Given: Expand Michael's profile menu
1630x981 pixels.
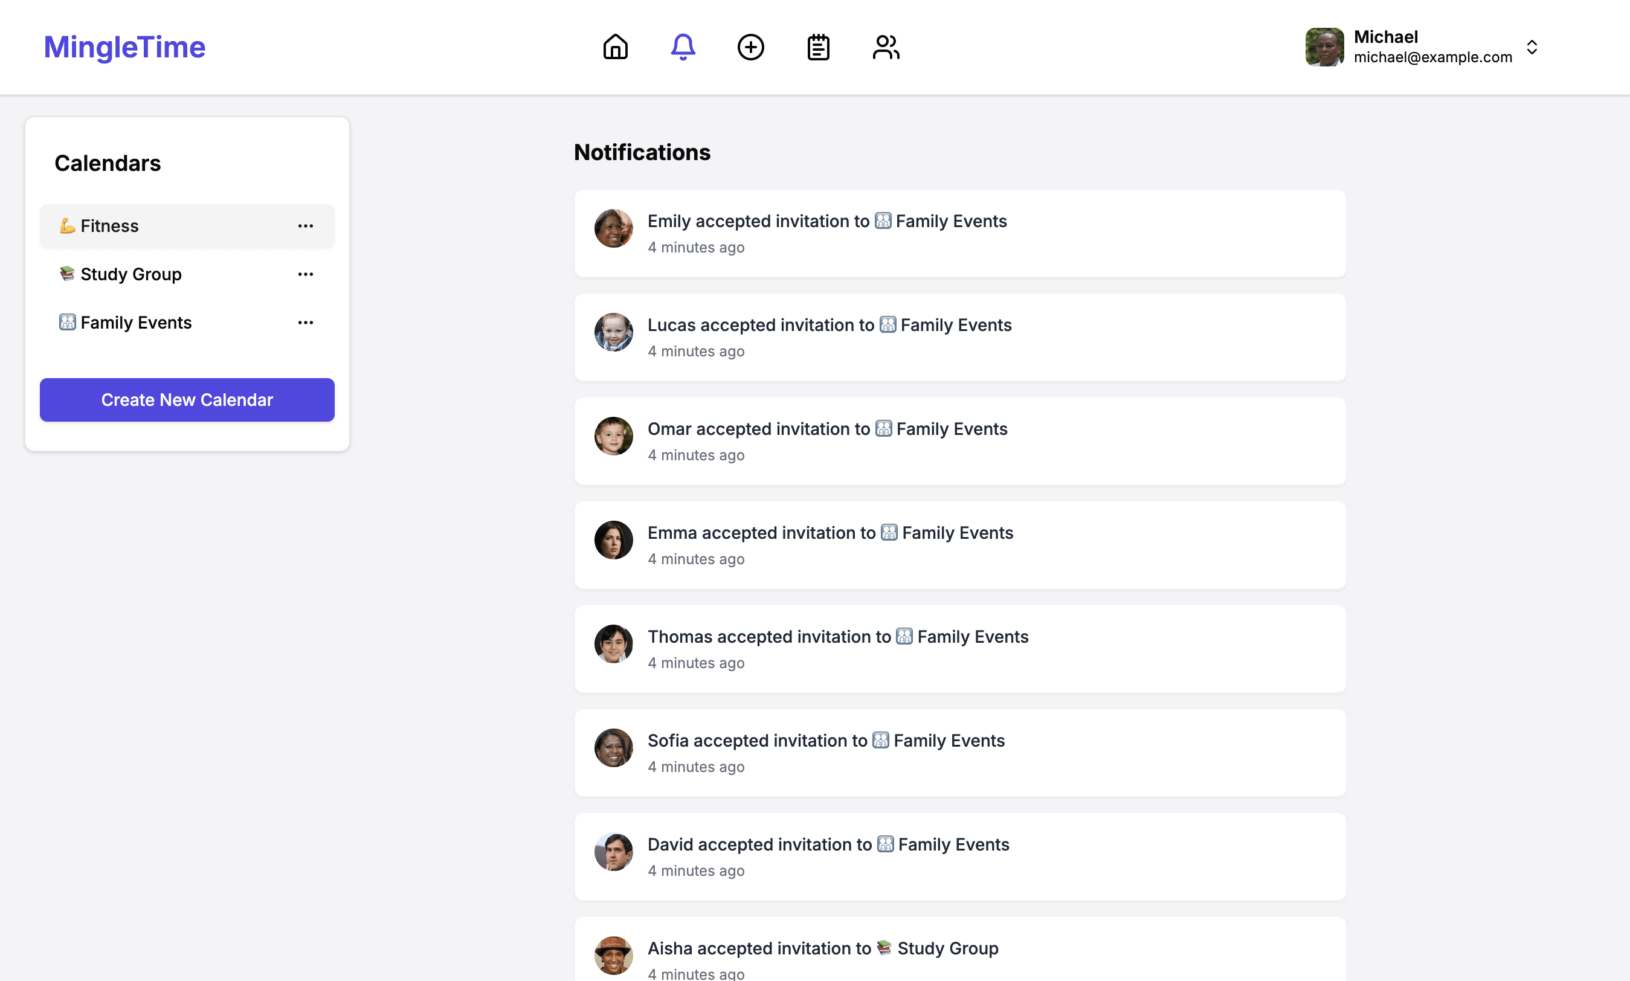Looking at the screenshot, I should pos(1533,47).
